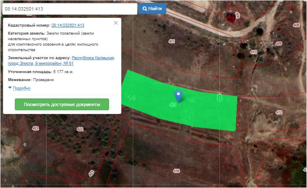Select parcel label 410 on map
This screenshot has height=188, width=307.
(x=253, y=52)
